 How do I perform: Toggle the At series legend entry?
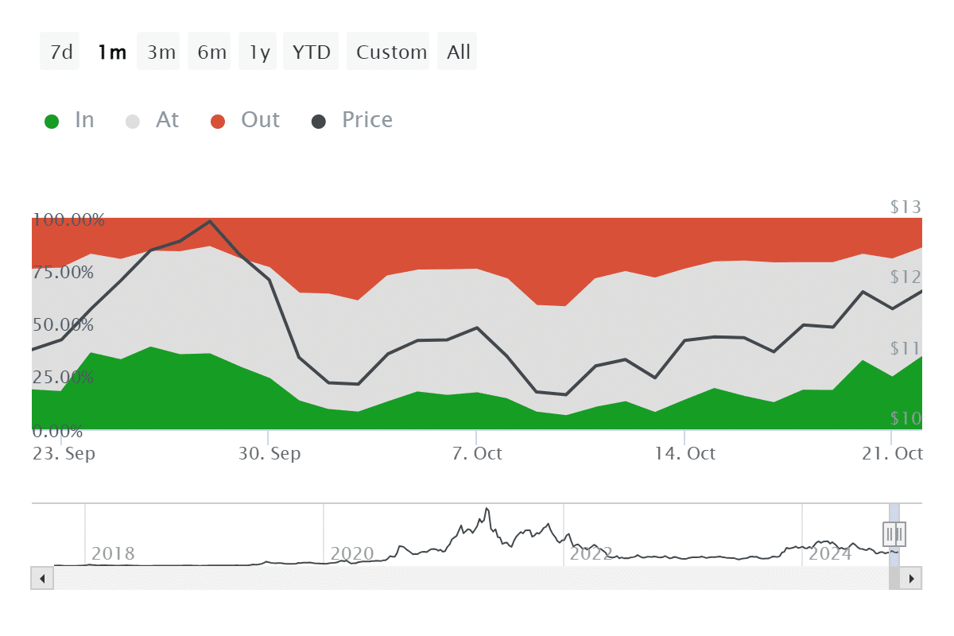click(x=167, y=119)
